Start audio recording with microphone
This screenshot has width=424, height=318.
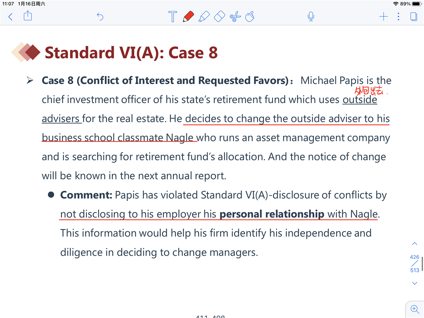tap(311, 17)
